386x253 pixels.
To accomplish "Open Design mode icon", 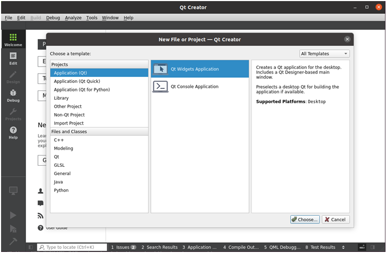I will [x=13, y=75].
